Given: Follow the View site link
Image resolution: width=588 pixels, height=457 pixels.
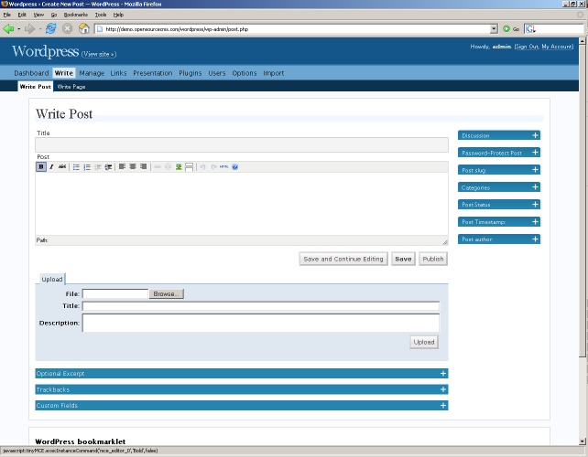Looking at the screenshot, I should tap(99, 54).
